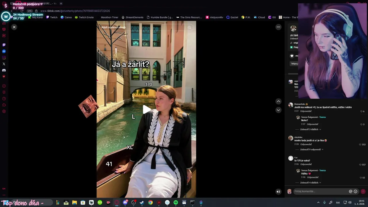
Task: Reply to Romančela's comment via 'Odpovedať'
Action: (306, 111)
